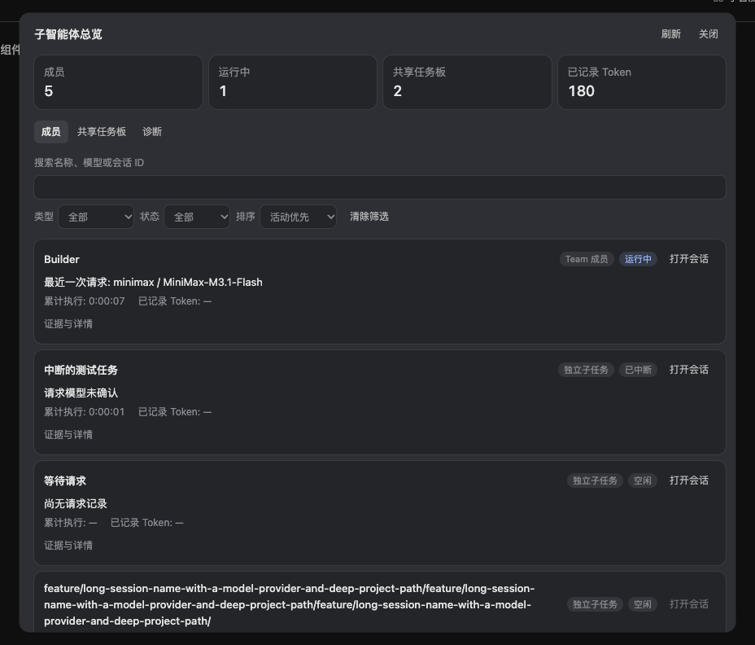Viewport: 755px width, 645px height.
Task: Click the 已中断 status badge
Action: 638,371
